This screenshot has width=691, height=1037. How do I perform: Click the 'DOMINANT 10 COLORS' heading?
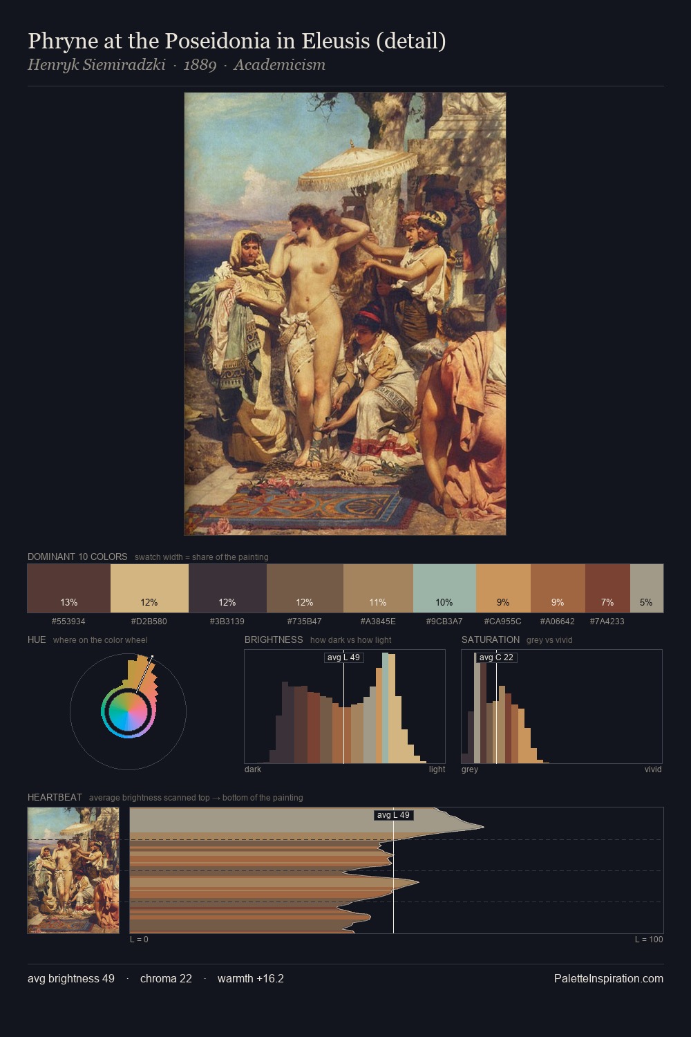(x=77, y=557)
